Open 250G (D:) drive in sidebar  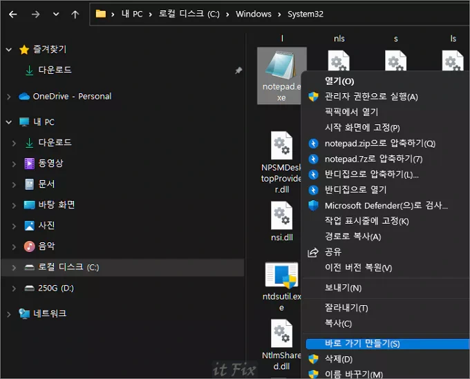56,288
